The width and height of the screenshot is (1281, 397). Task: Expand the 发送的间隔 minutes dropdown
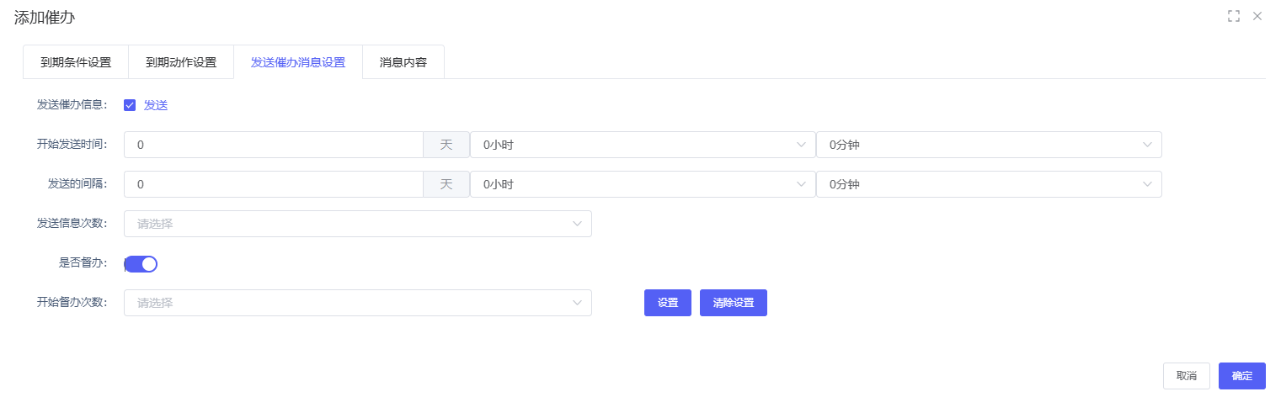click(x=989, y=184)
